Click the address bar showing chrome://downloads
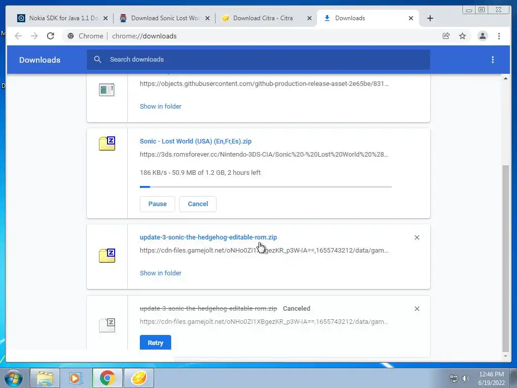This screenshot has width=517, height=388. click(x=144, y=36)
